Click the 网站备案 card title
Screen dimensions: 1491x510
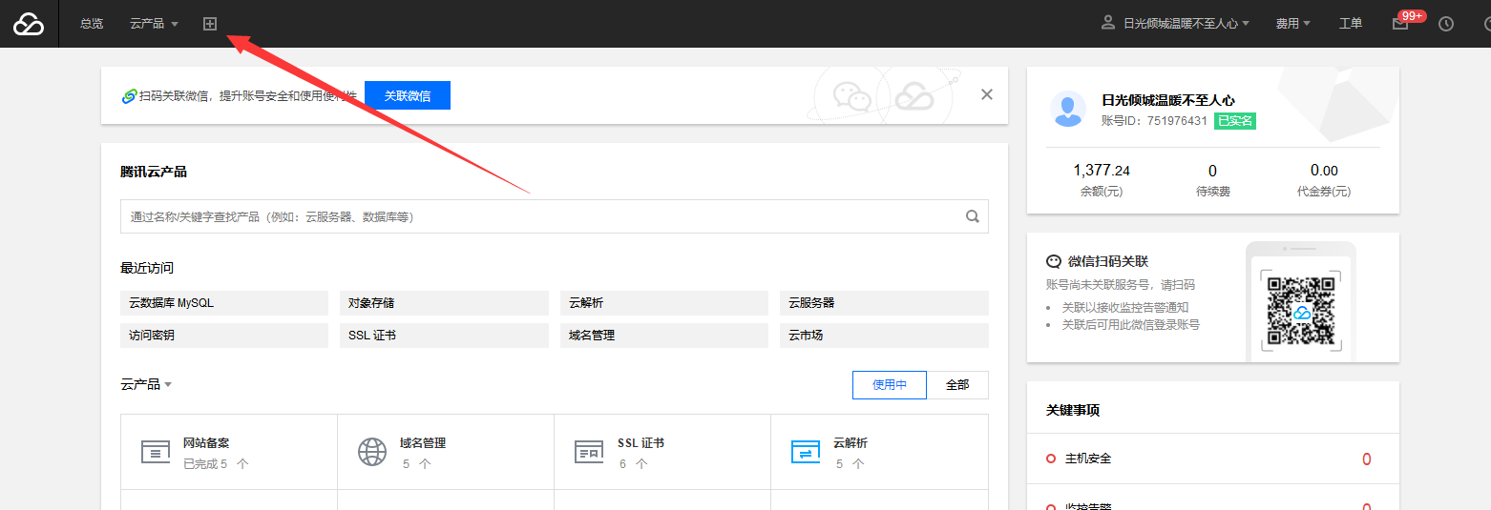pos(206,443)
